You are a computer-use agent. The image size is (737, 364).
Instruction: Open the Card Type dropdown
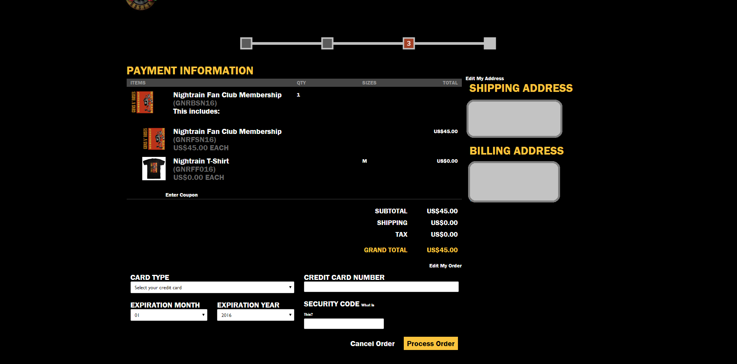(212, 287)
